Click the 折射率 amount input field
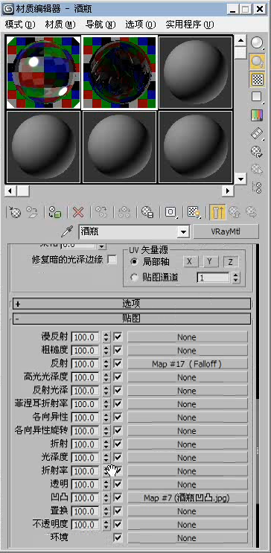 (86, 471)
